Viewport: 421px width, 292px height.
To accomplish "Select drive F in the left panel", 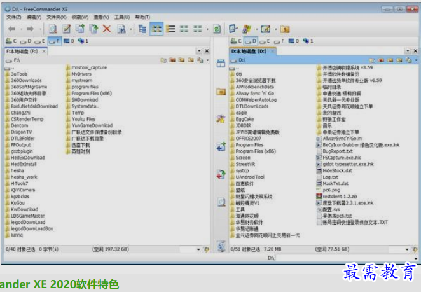I will click(x=55, y=41).
